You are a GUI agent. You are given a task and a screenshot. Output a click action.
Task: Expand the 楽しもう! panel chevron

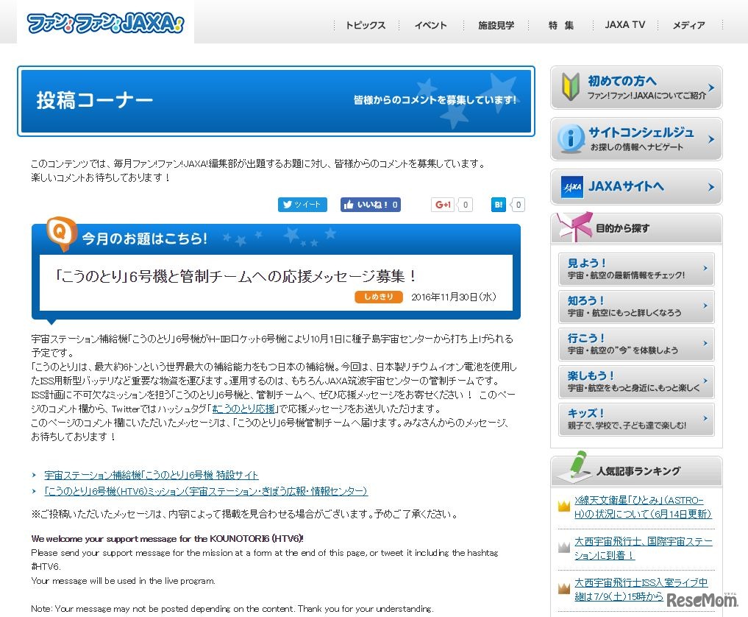point(705,382)
